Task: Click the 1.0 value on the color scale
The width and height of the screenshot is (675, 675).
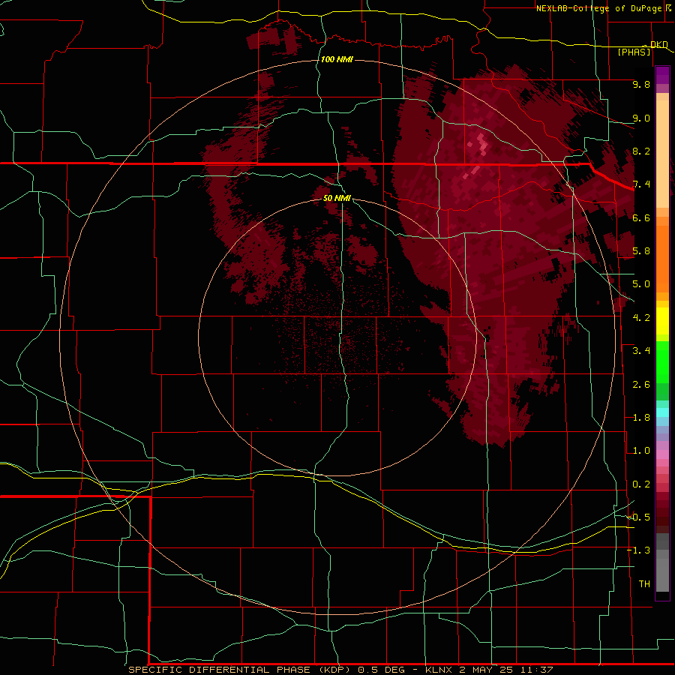Action: 641,451
